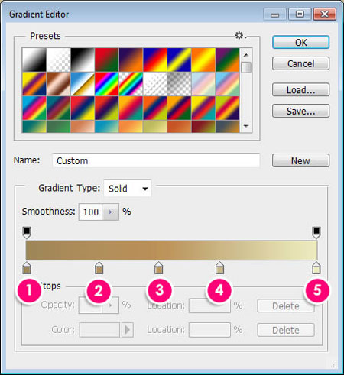Open the Presets gear menu
344x375 pixels.
(241, 35)
